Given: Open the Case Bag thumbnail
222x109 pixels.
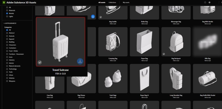Looking at the screenshot, I should coord(50,85).
